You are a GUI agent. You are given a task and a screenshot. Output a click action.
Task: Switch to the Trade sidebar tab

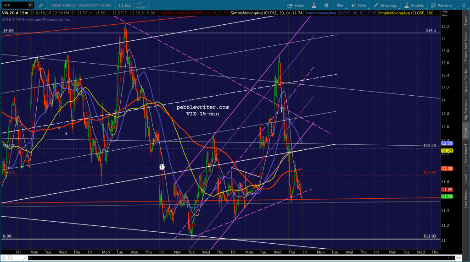coord(466,20)
